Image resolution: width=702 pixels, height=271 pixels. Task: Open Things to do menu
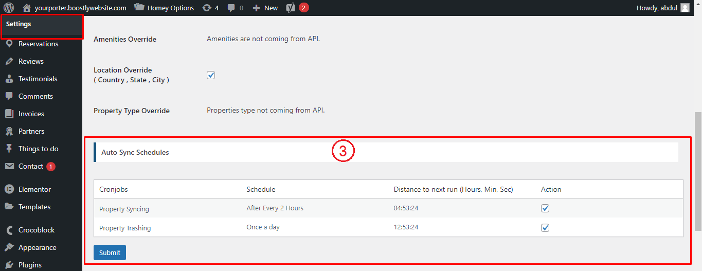point(39,149)
